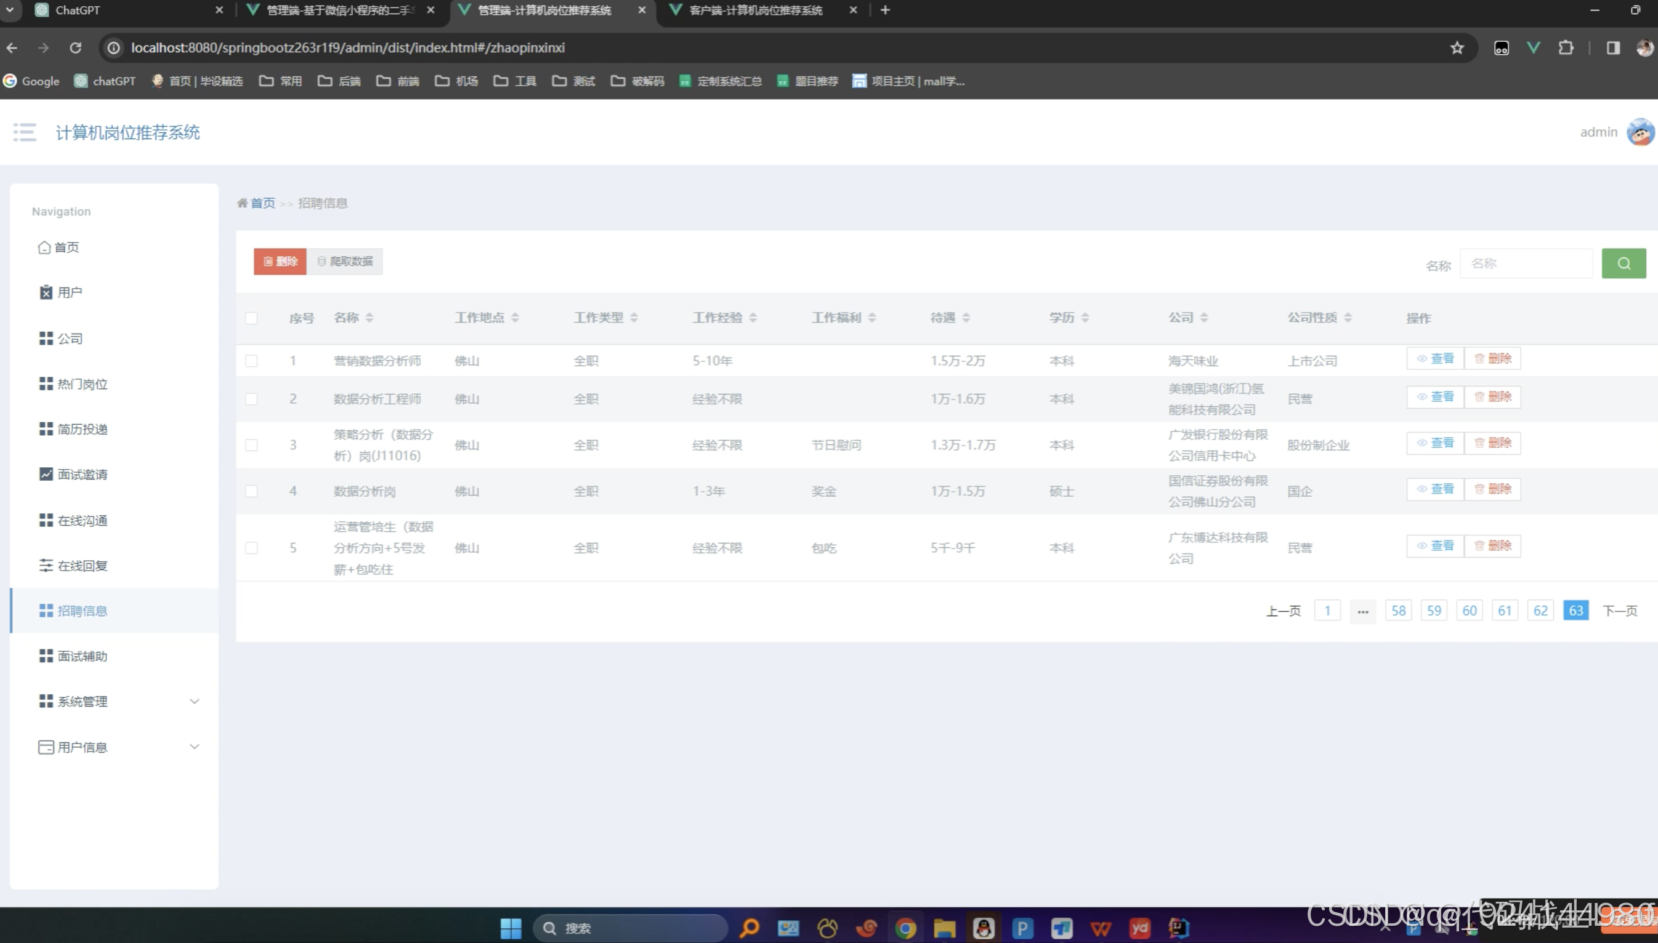
Task: Open 热门岗位 in the navigation
Action: (82, 384)
